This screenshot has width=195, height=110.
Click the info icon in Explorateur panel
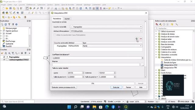[x=16, y=24]
